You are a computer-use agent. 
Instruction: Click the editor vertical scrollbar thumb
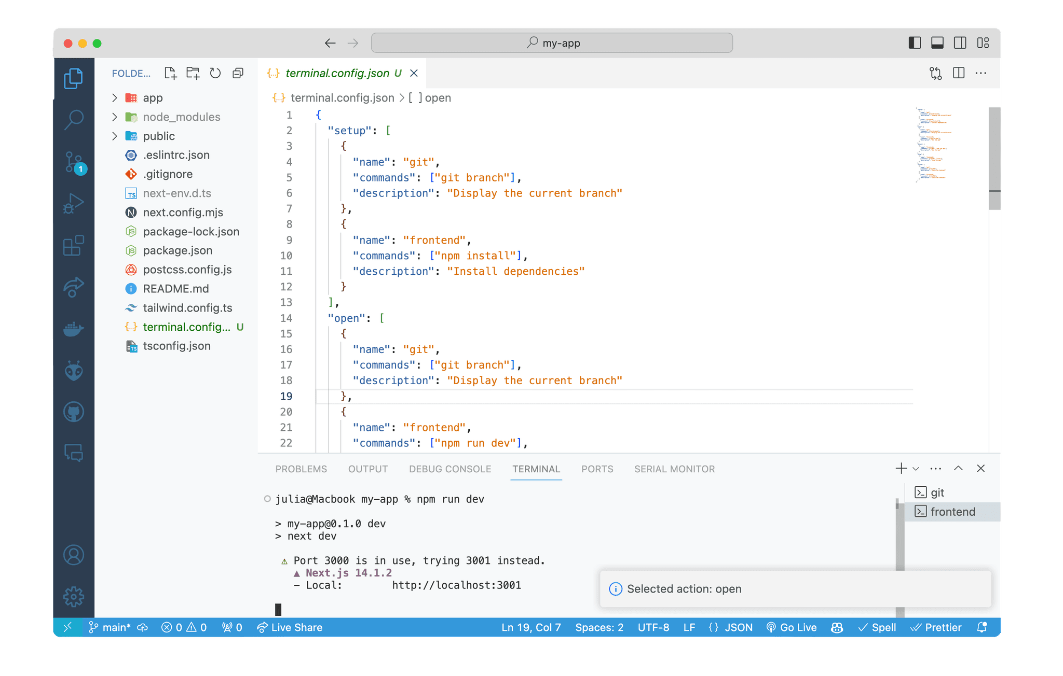(x=994, y=158)
